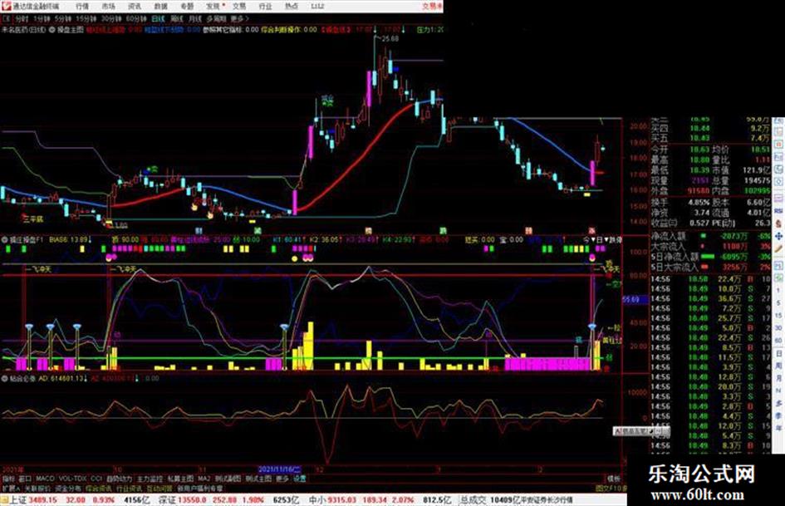Click the 钻会必备 indicator settings icon

point(4,379)
